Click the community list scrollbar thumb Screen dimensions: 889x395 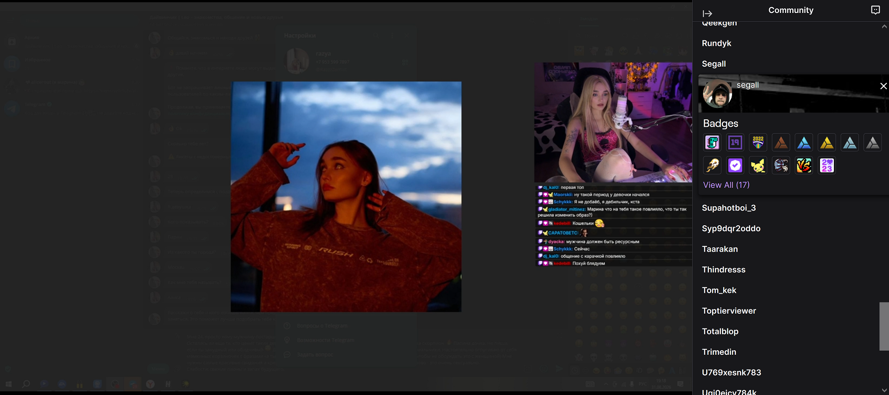pos(884,327)
